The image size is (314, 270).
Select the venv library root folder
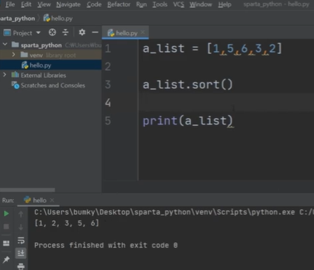(x=48, y=55)
